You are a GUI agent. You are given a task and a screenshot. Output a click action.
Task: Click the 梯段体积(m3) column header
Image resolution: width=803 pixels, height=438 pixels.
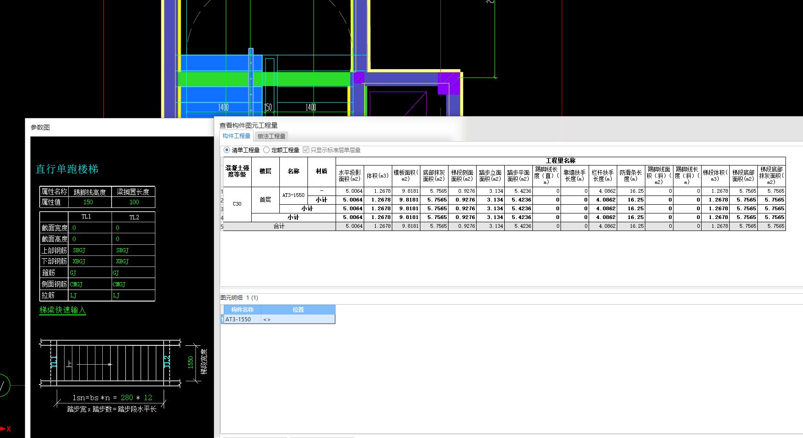click(715, 176)
